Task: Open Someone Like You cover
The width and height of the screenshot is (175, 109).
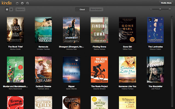Action: (x=127, y=69)
